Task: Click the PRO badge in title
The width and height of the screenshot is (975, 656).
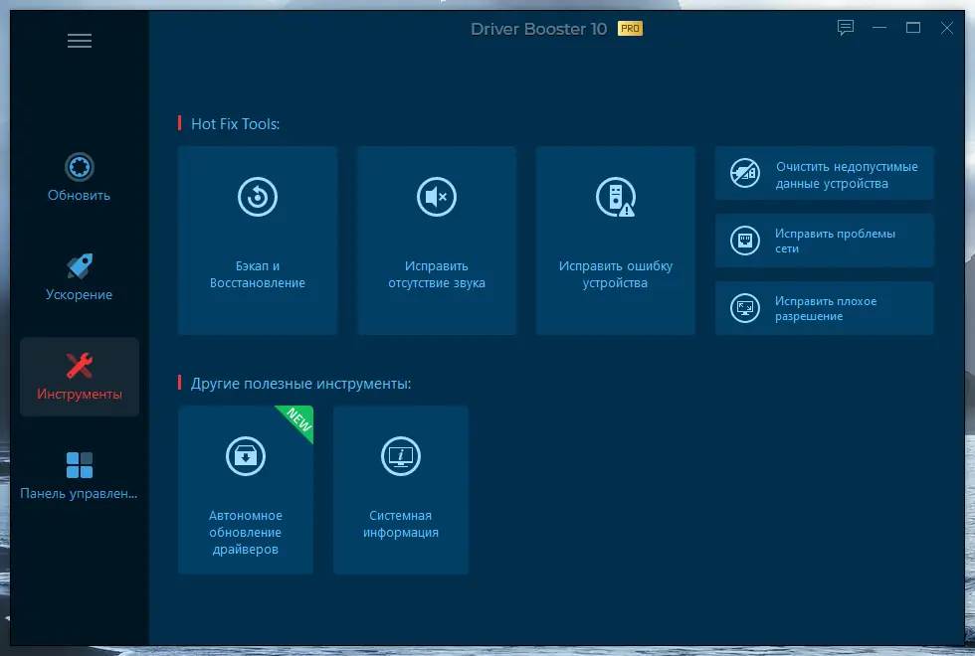Action: [630, 29]
